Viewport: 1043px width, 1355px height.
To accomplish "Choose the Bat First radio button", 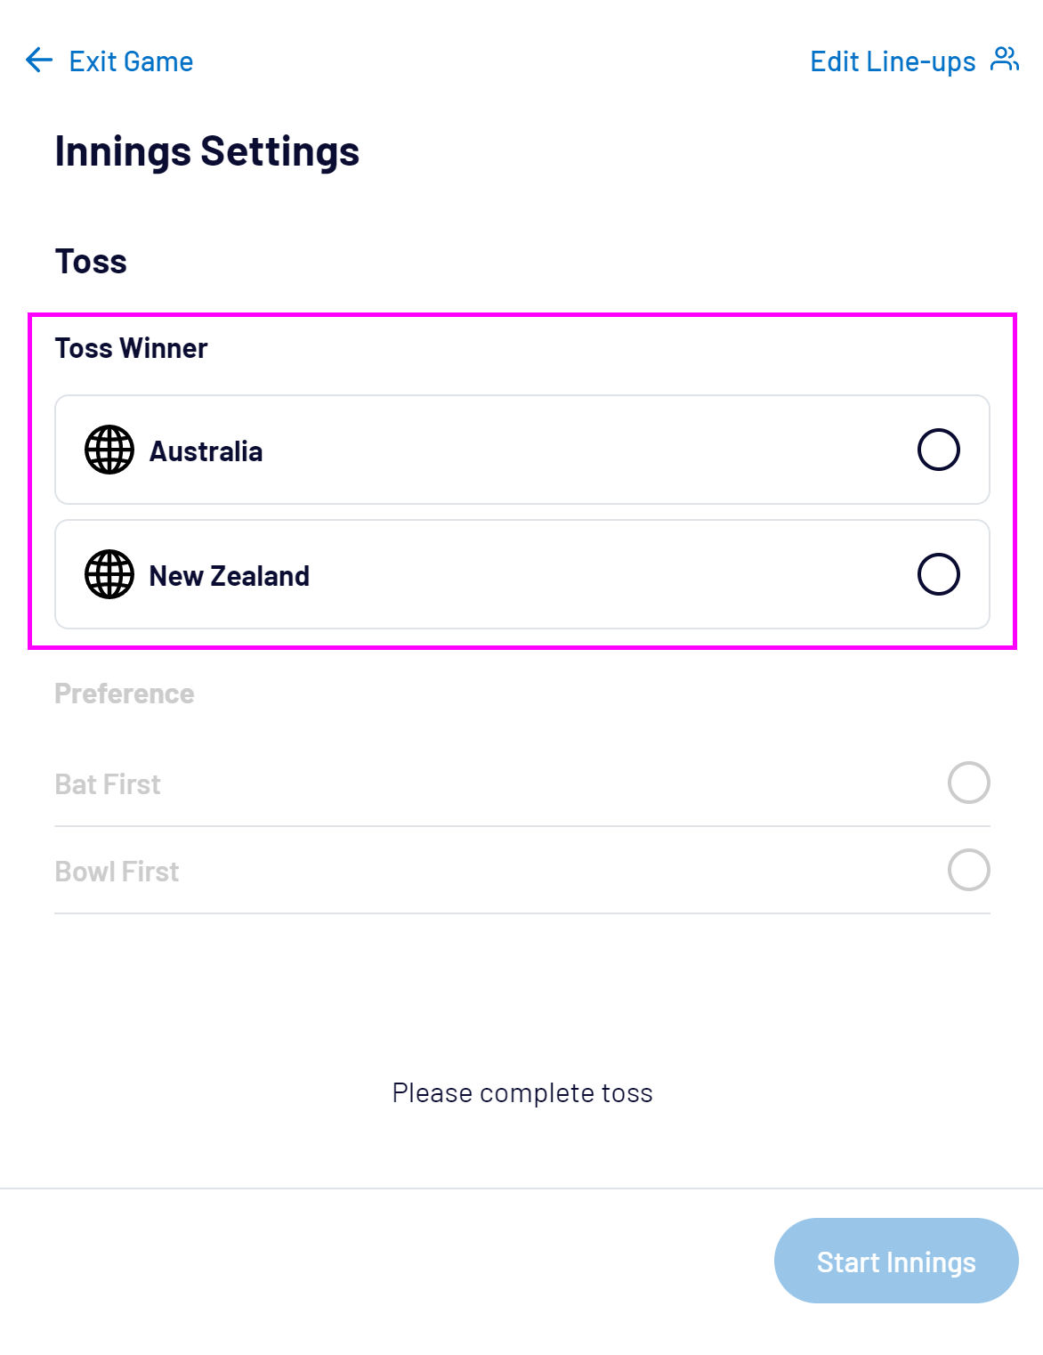I will (968, 783).
